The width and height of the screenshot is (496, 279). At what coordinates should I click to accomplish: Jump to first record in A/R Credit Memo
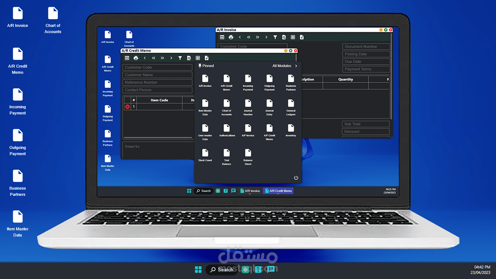[x=154, y=58]
